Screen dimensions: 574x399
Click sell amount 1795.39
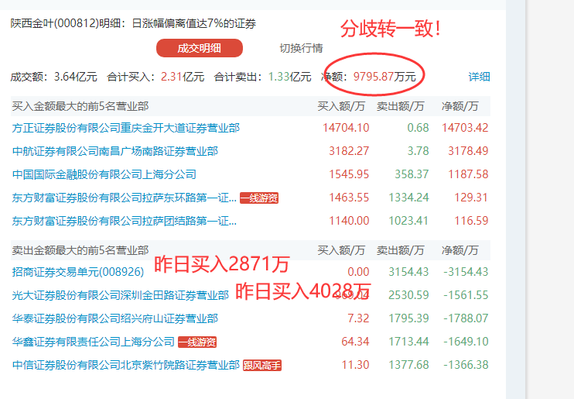point(408,318)
